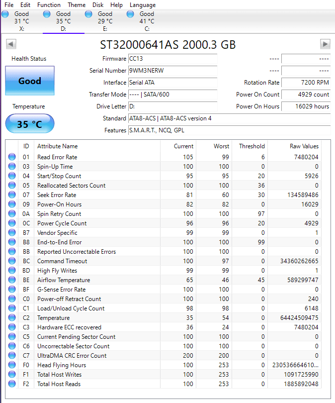The width and height of the screenshot is (335, 403).
Task: Click the disk title ST32000641AS 2000.3 GB
Action: coord(167,45)
